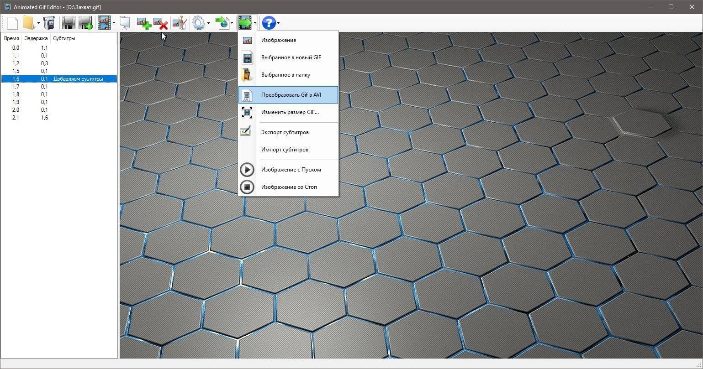Select the frame row at time 2,1
The width and height of the screenshot is (703, 369).
(x=59, y=118)
